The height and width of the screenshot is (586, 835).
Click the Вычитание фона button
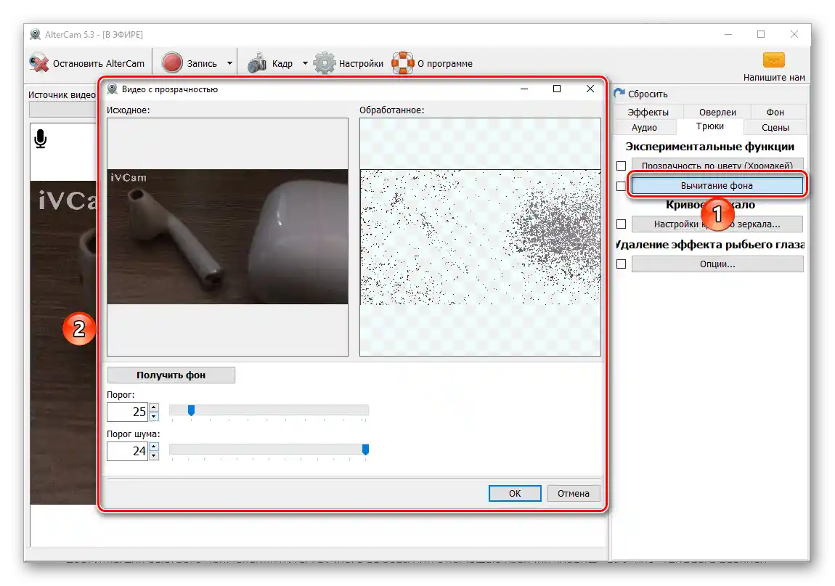717,185
